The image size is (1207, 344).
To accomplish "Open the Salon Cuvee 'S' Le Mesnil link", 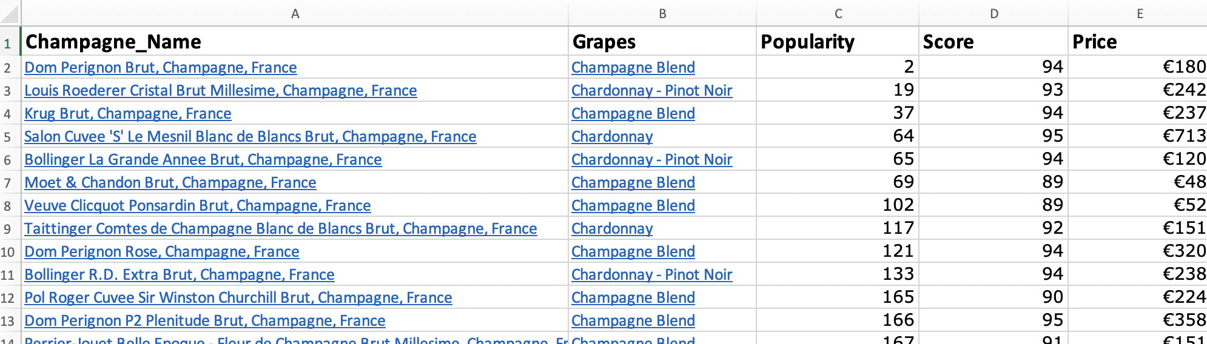I will [x=250, y=136].
